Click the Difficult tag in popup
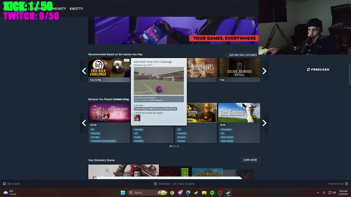The width and height of the screenshot is (351, 197). click(168, 109)
